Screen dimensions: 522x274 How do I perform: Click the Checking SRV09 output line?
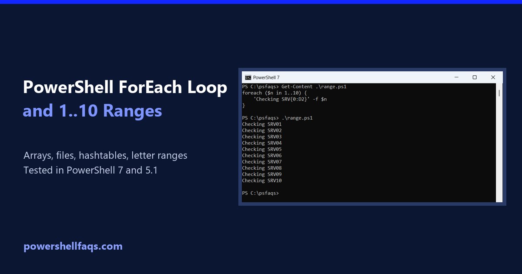262,174
